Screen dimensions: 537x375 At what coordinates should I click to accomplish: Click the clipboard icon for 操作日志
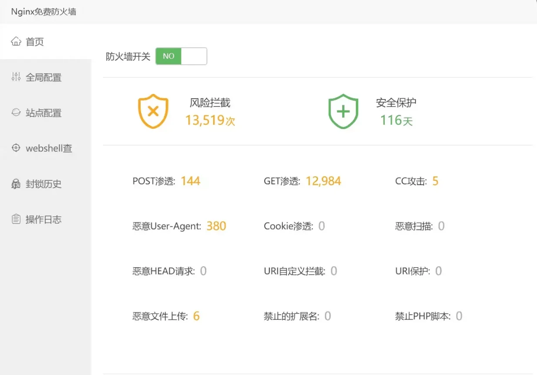pos(16,219)
